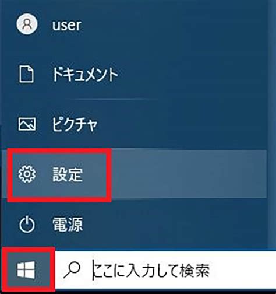The image size is (276, 294).
Task: Click the round user account avatar icon
Action: pos(27,24)
